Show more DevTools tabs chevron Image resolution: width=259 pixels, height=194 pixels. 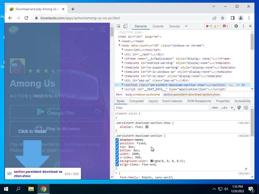point(186,26)
